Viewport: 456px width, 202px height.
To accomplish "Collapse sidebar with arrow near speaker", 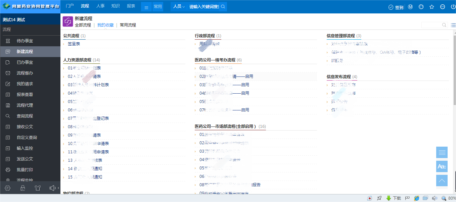I will (x=58, y=188).
